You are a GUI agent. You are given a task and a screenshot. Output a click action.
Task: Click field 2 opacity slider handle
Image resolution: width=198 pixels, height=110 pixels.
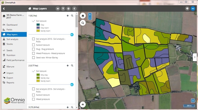72,85
